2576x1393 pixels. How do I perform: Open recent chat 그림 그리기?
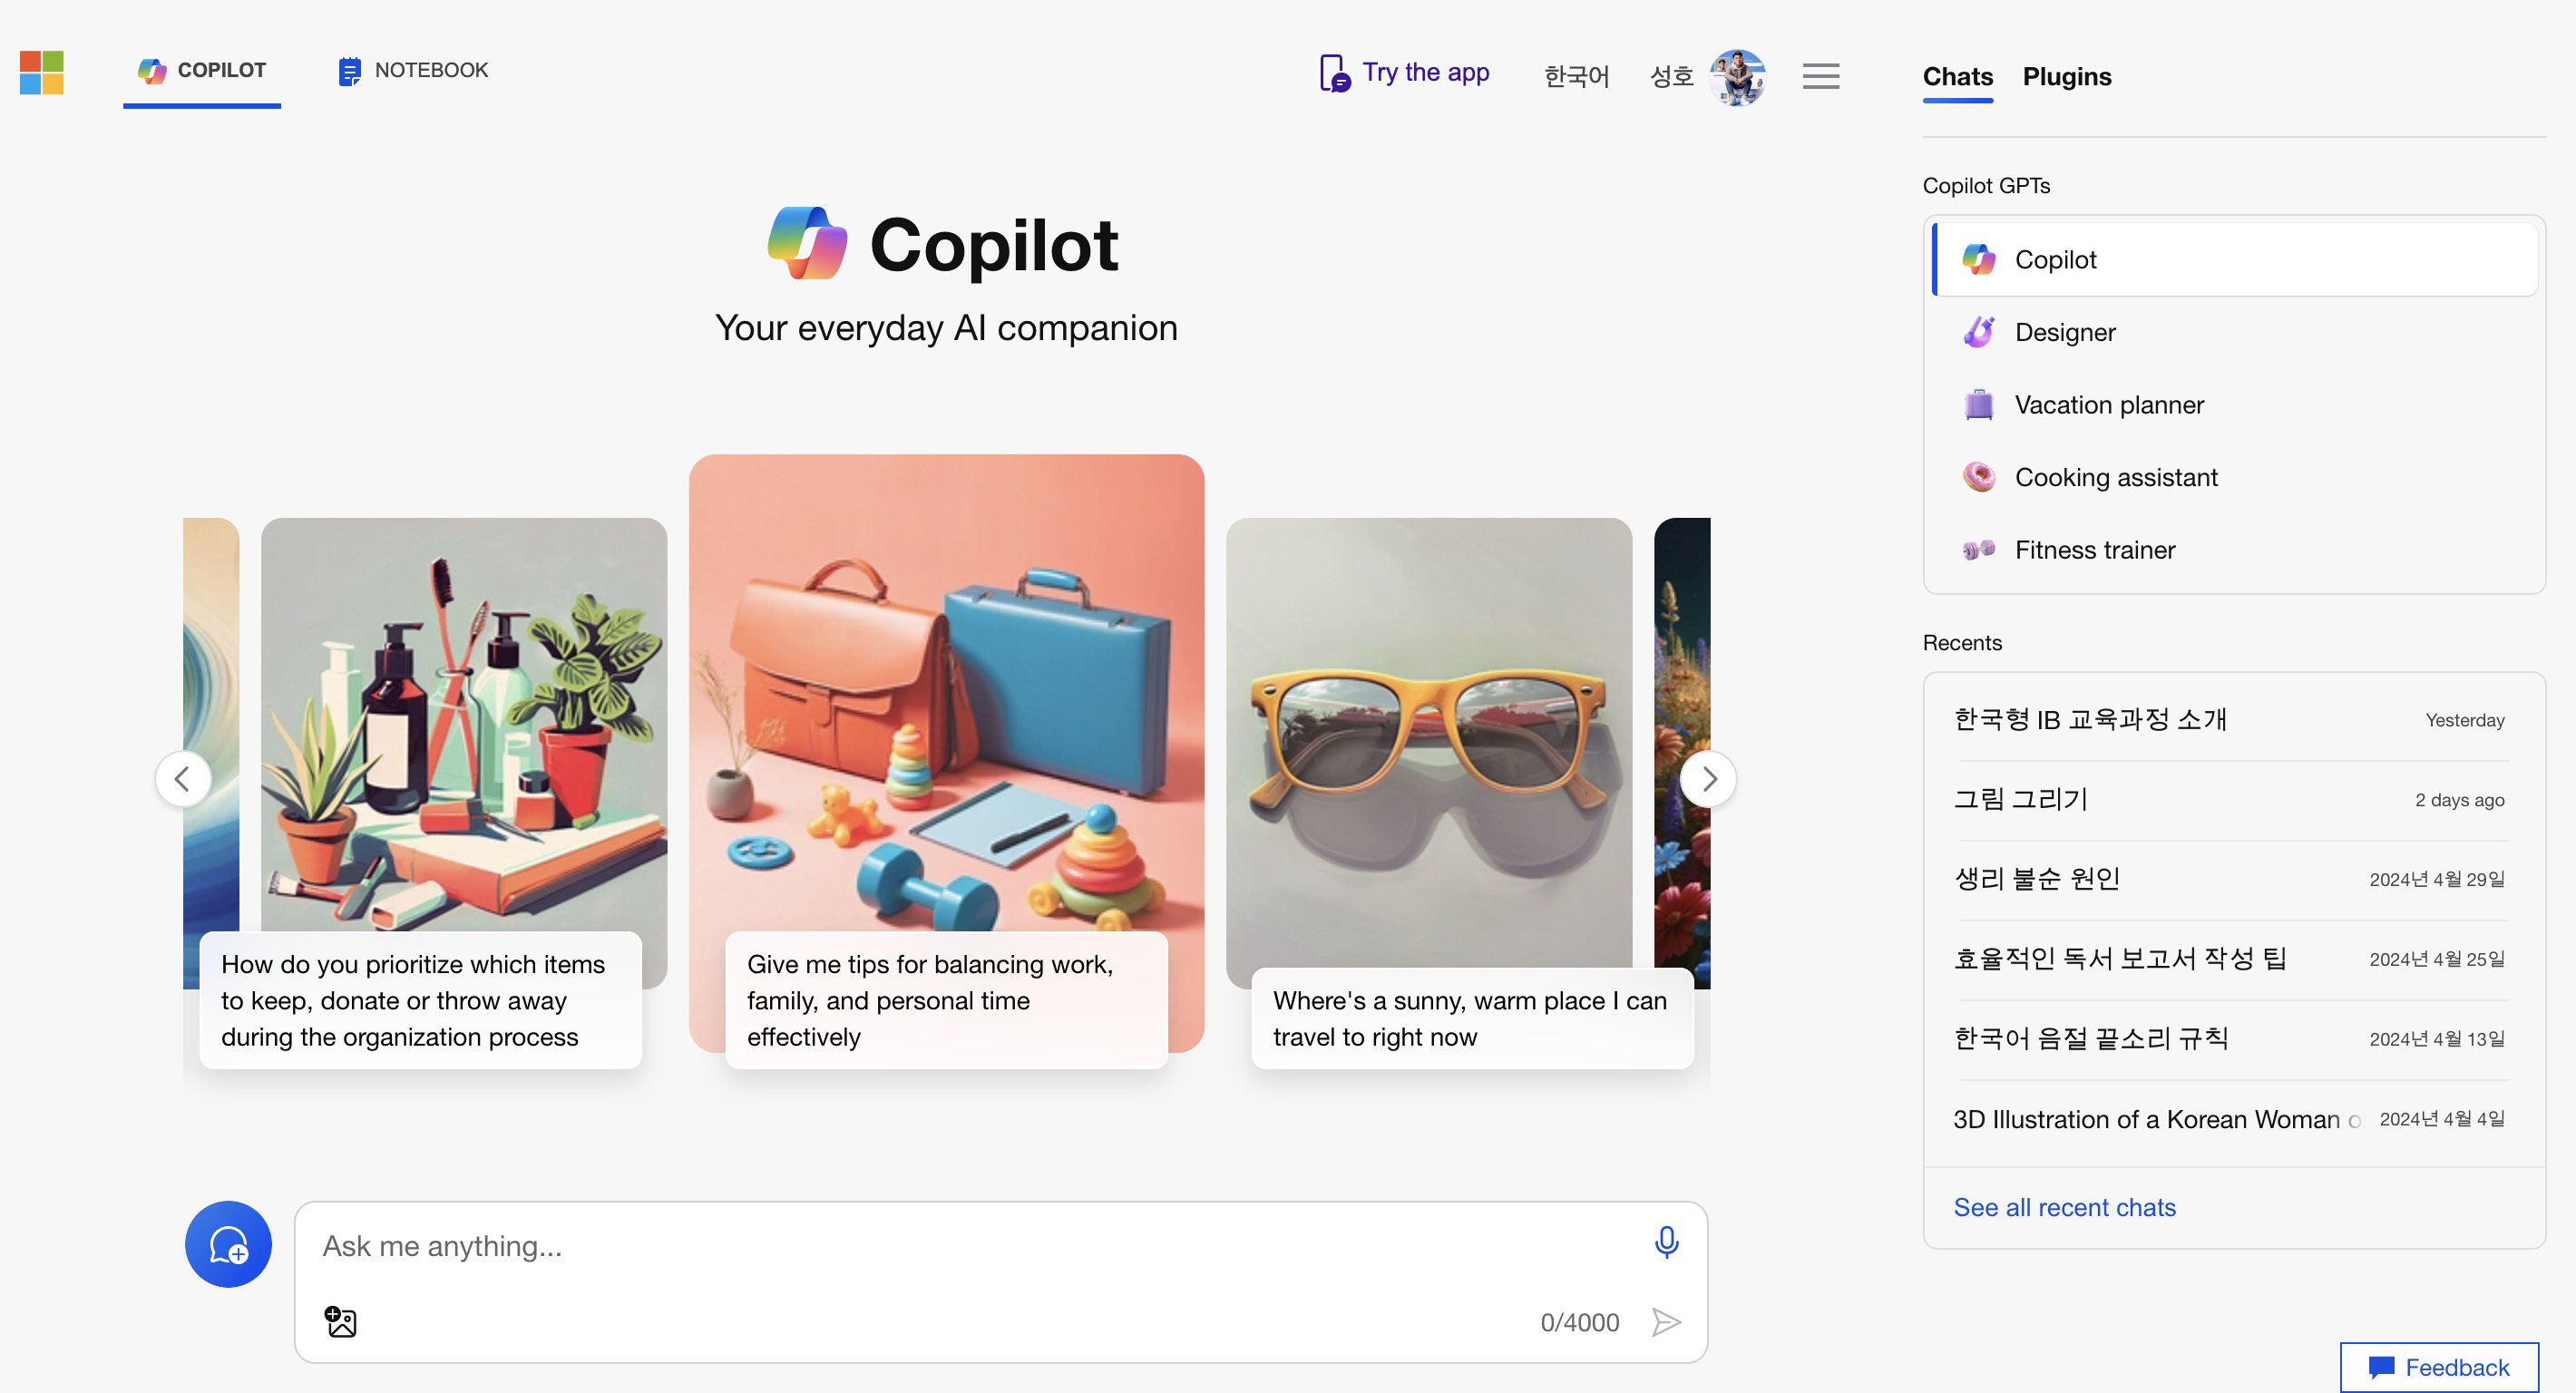point(2020,799)
